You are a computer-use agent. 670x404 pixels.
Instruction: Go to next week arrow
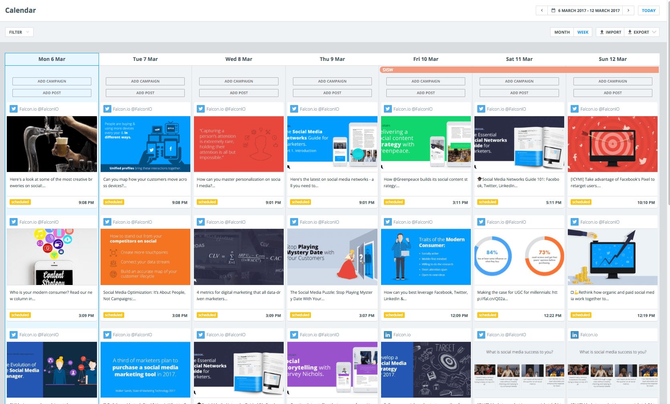tap(628, 10)
